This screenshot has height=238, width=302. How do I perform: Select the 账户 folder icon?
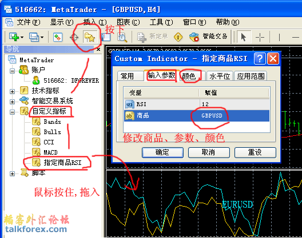point(23,70)
